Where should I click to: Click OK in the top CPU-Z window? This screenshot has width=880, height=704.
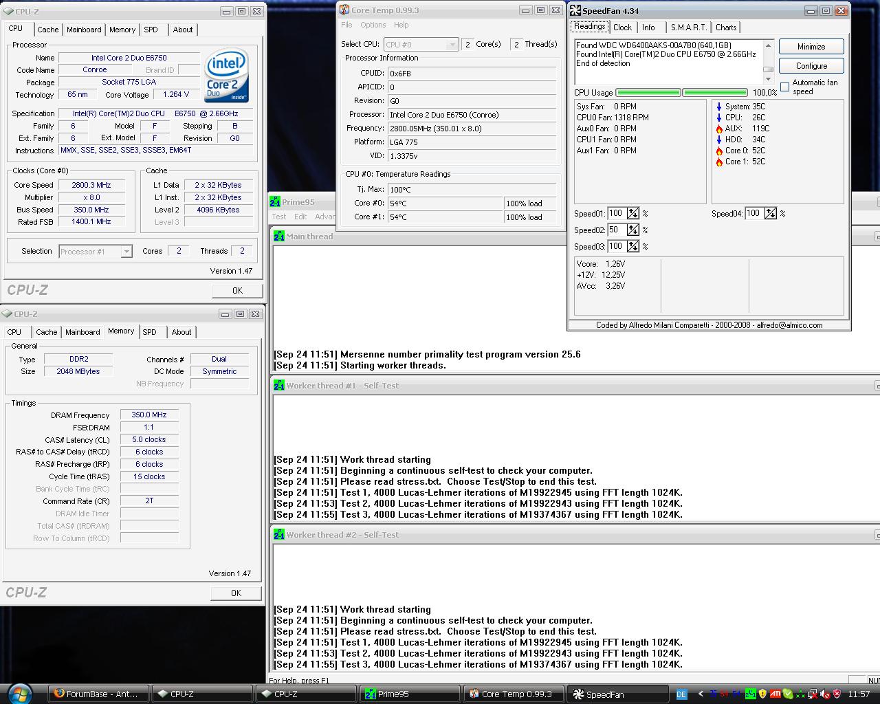(x=237, y=290)
